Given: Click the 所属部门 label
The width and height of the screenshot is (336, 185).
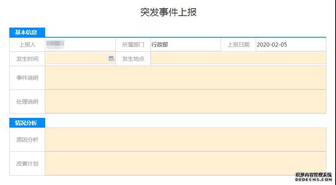Looking at the screenshot, I should point(133,45).
